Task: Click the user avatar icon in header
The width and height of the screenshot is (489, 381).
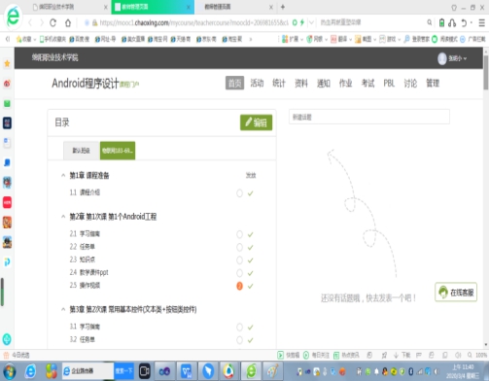Action: click(x=442, y=58)
